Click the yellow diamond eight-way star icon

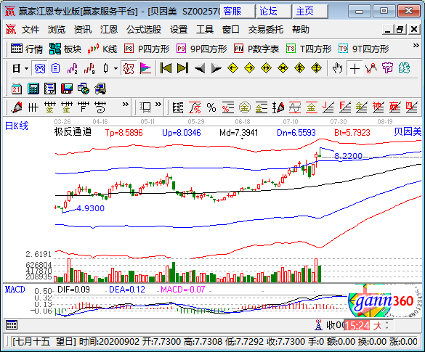[299, 68]
